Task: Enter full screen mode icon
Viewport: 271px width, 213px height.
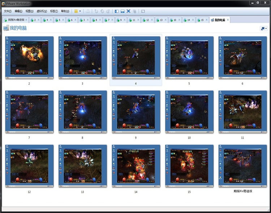Action: 128,11
